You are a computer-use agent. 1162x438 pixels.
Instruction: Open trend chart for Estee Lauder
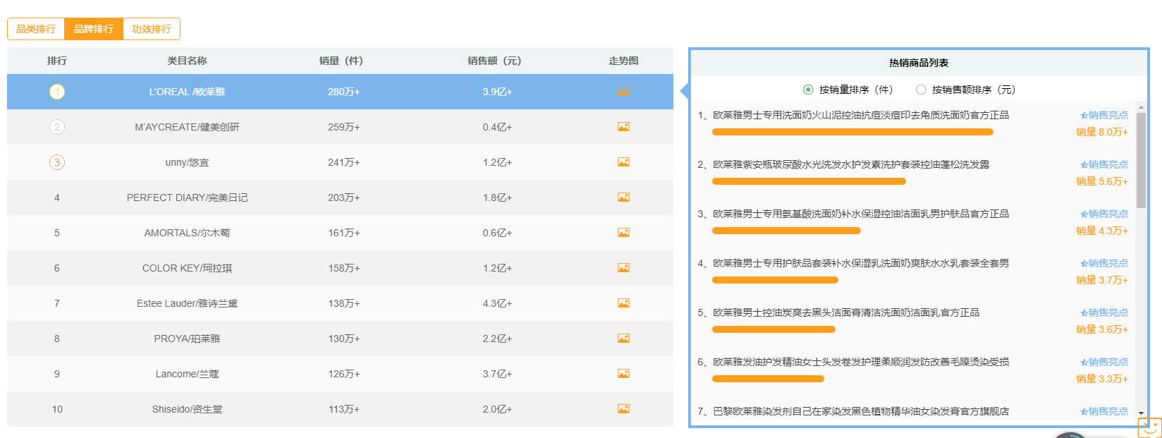623,303
